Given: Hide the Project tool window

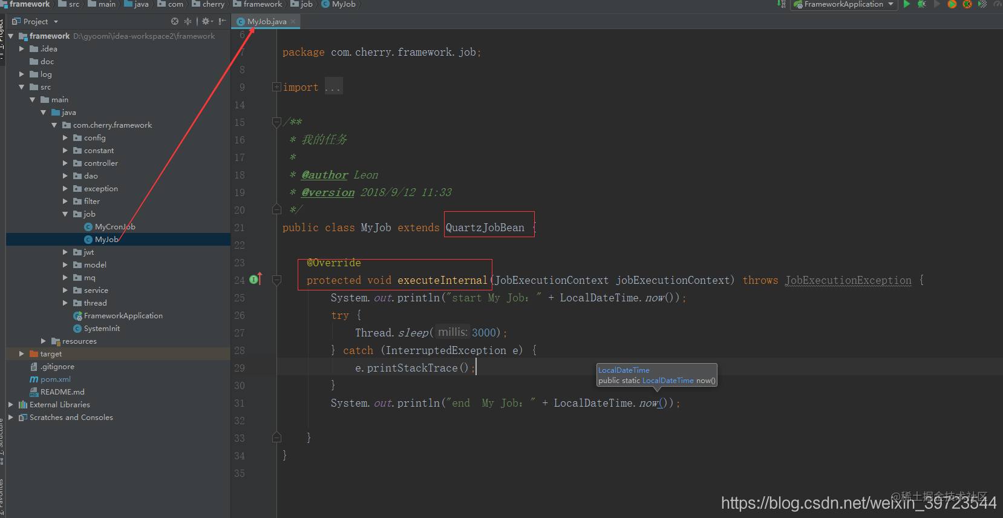Looking at the screenshot, I should pyautogui.click(x=222, y=21).
